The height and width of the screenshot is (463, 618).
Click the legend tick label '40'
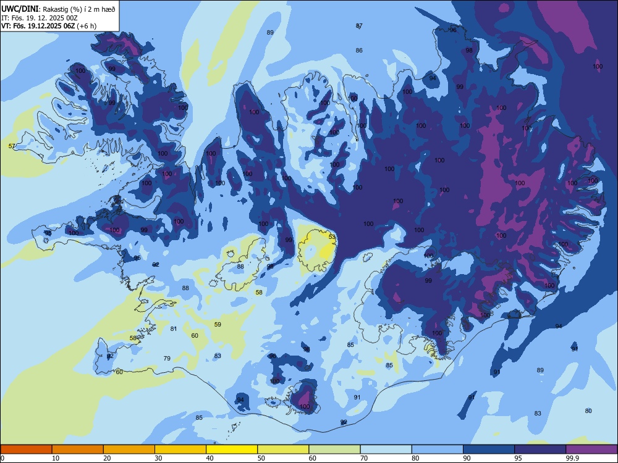pyautogui.click(x=210, y=458)
